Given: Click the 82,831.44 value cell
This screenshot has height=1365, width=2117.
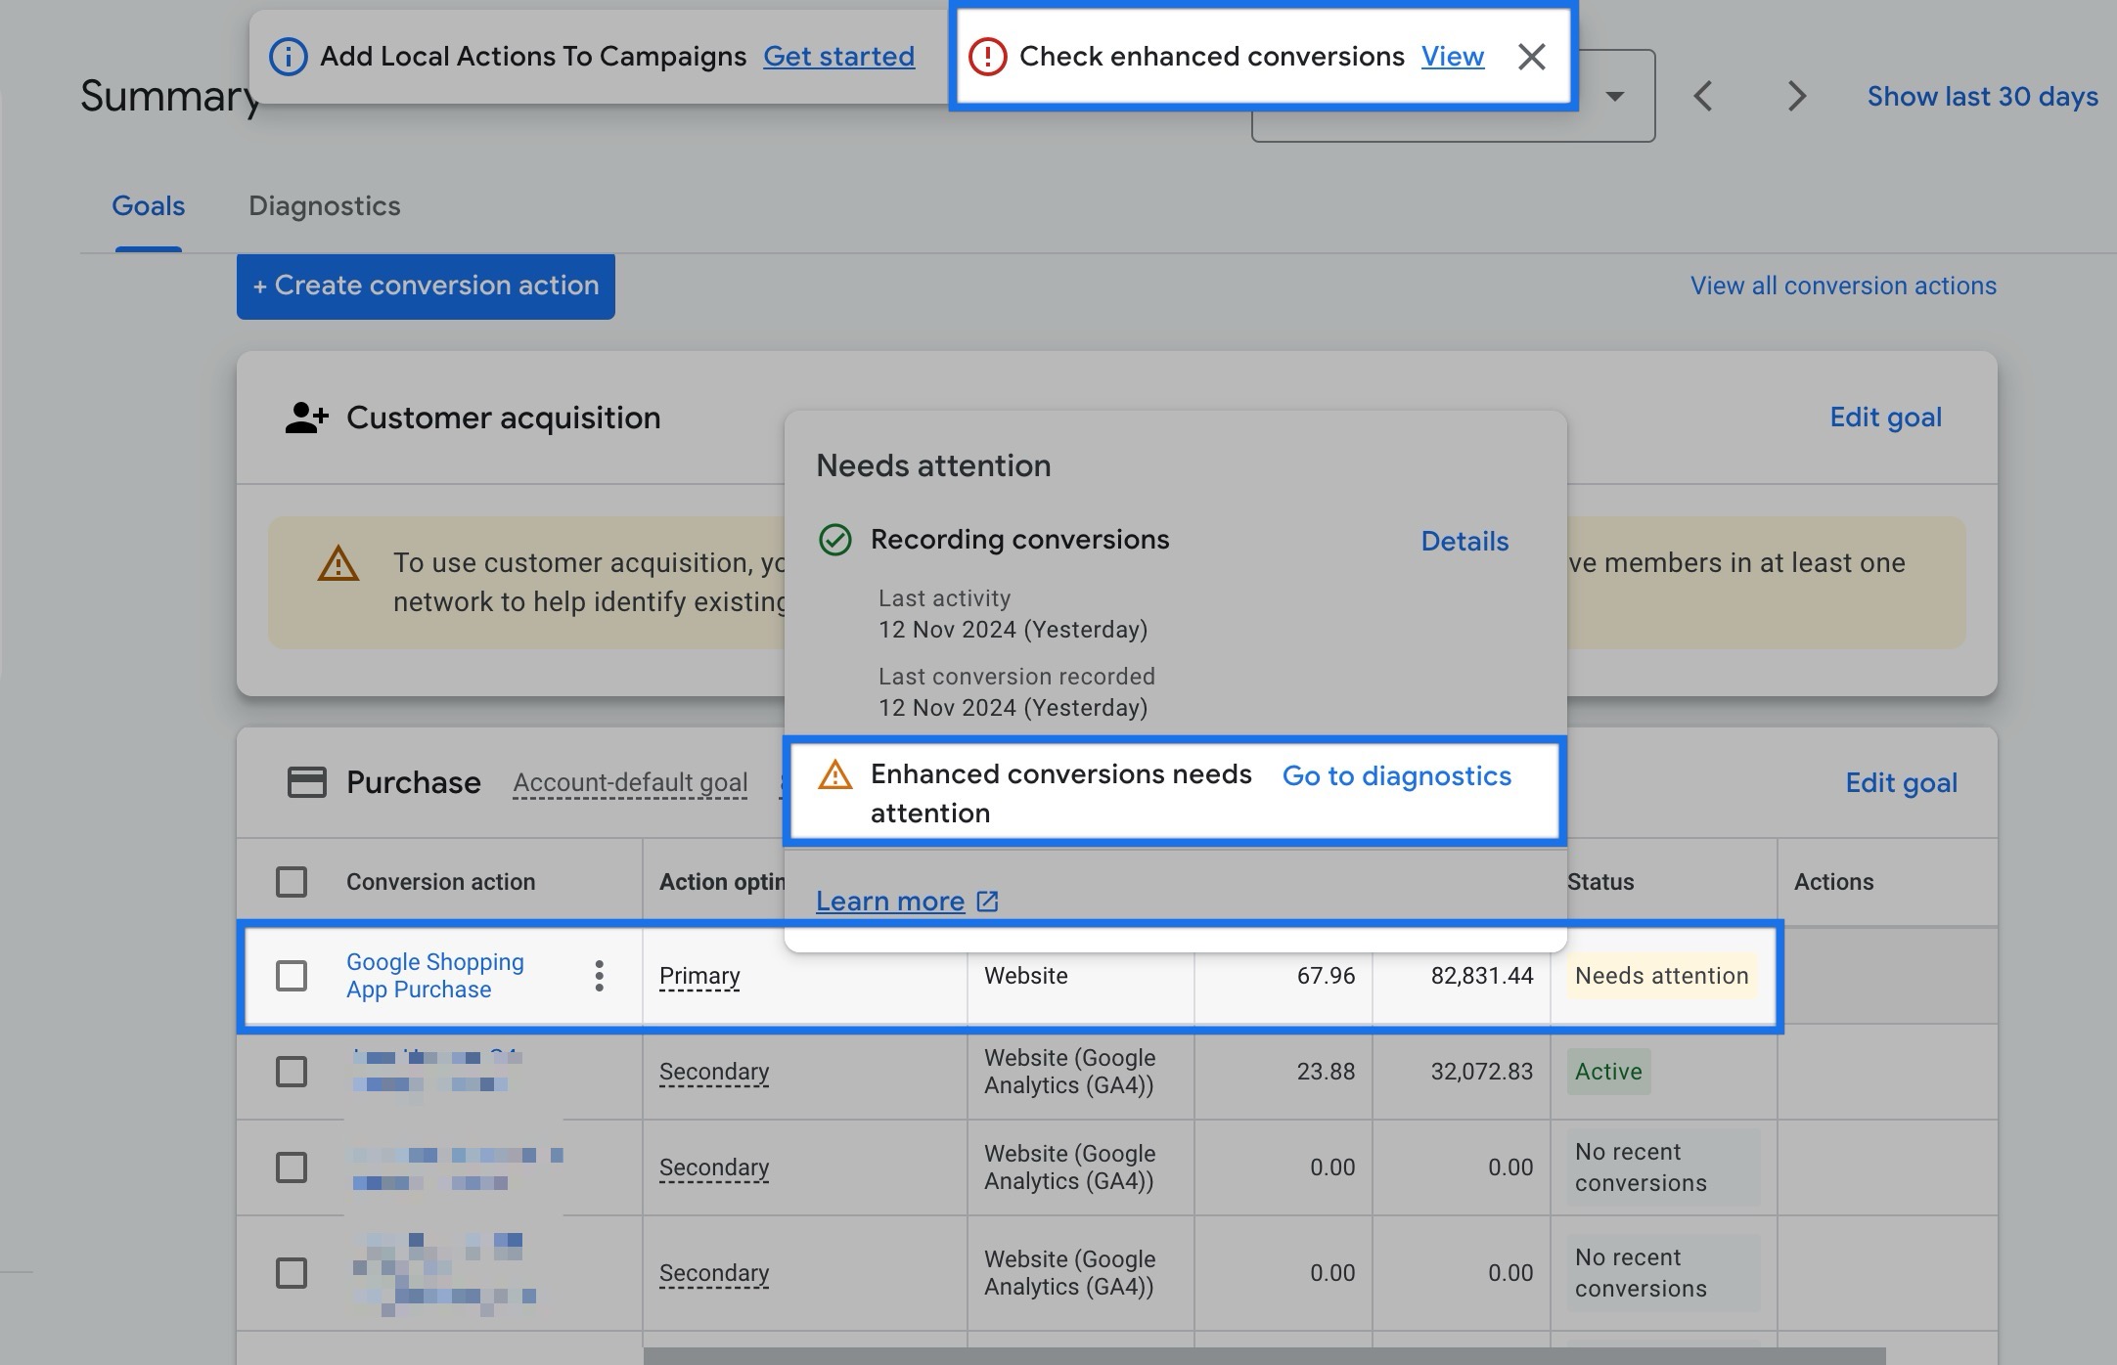Looking at the screenshot, I should [x=1482, y=976].
